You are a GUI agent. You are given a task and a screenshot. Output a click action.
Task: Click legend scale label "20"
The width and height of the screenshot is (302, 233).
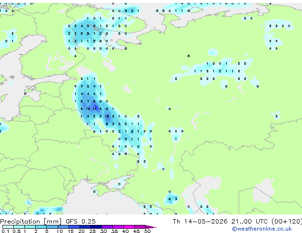[x=81, y=231]
